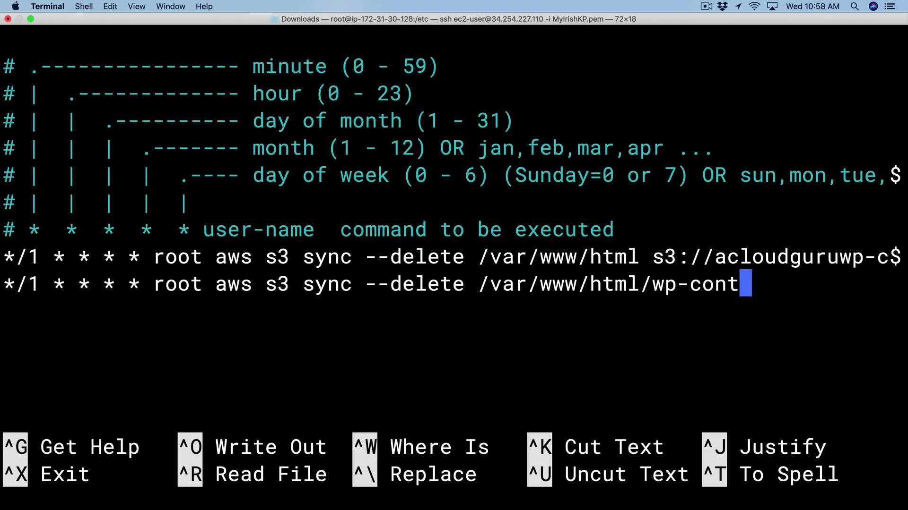Open the Edit menu

pyautogui.click(x=110, y=6)
